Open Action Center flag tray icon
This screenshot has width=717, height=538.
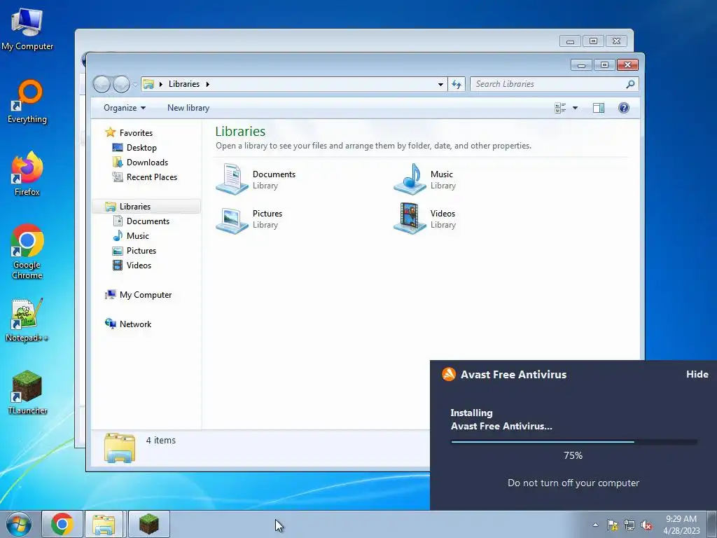tap(612, 525)
